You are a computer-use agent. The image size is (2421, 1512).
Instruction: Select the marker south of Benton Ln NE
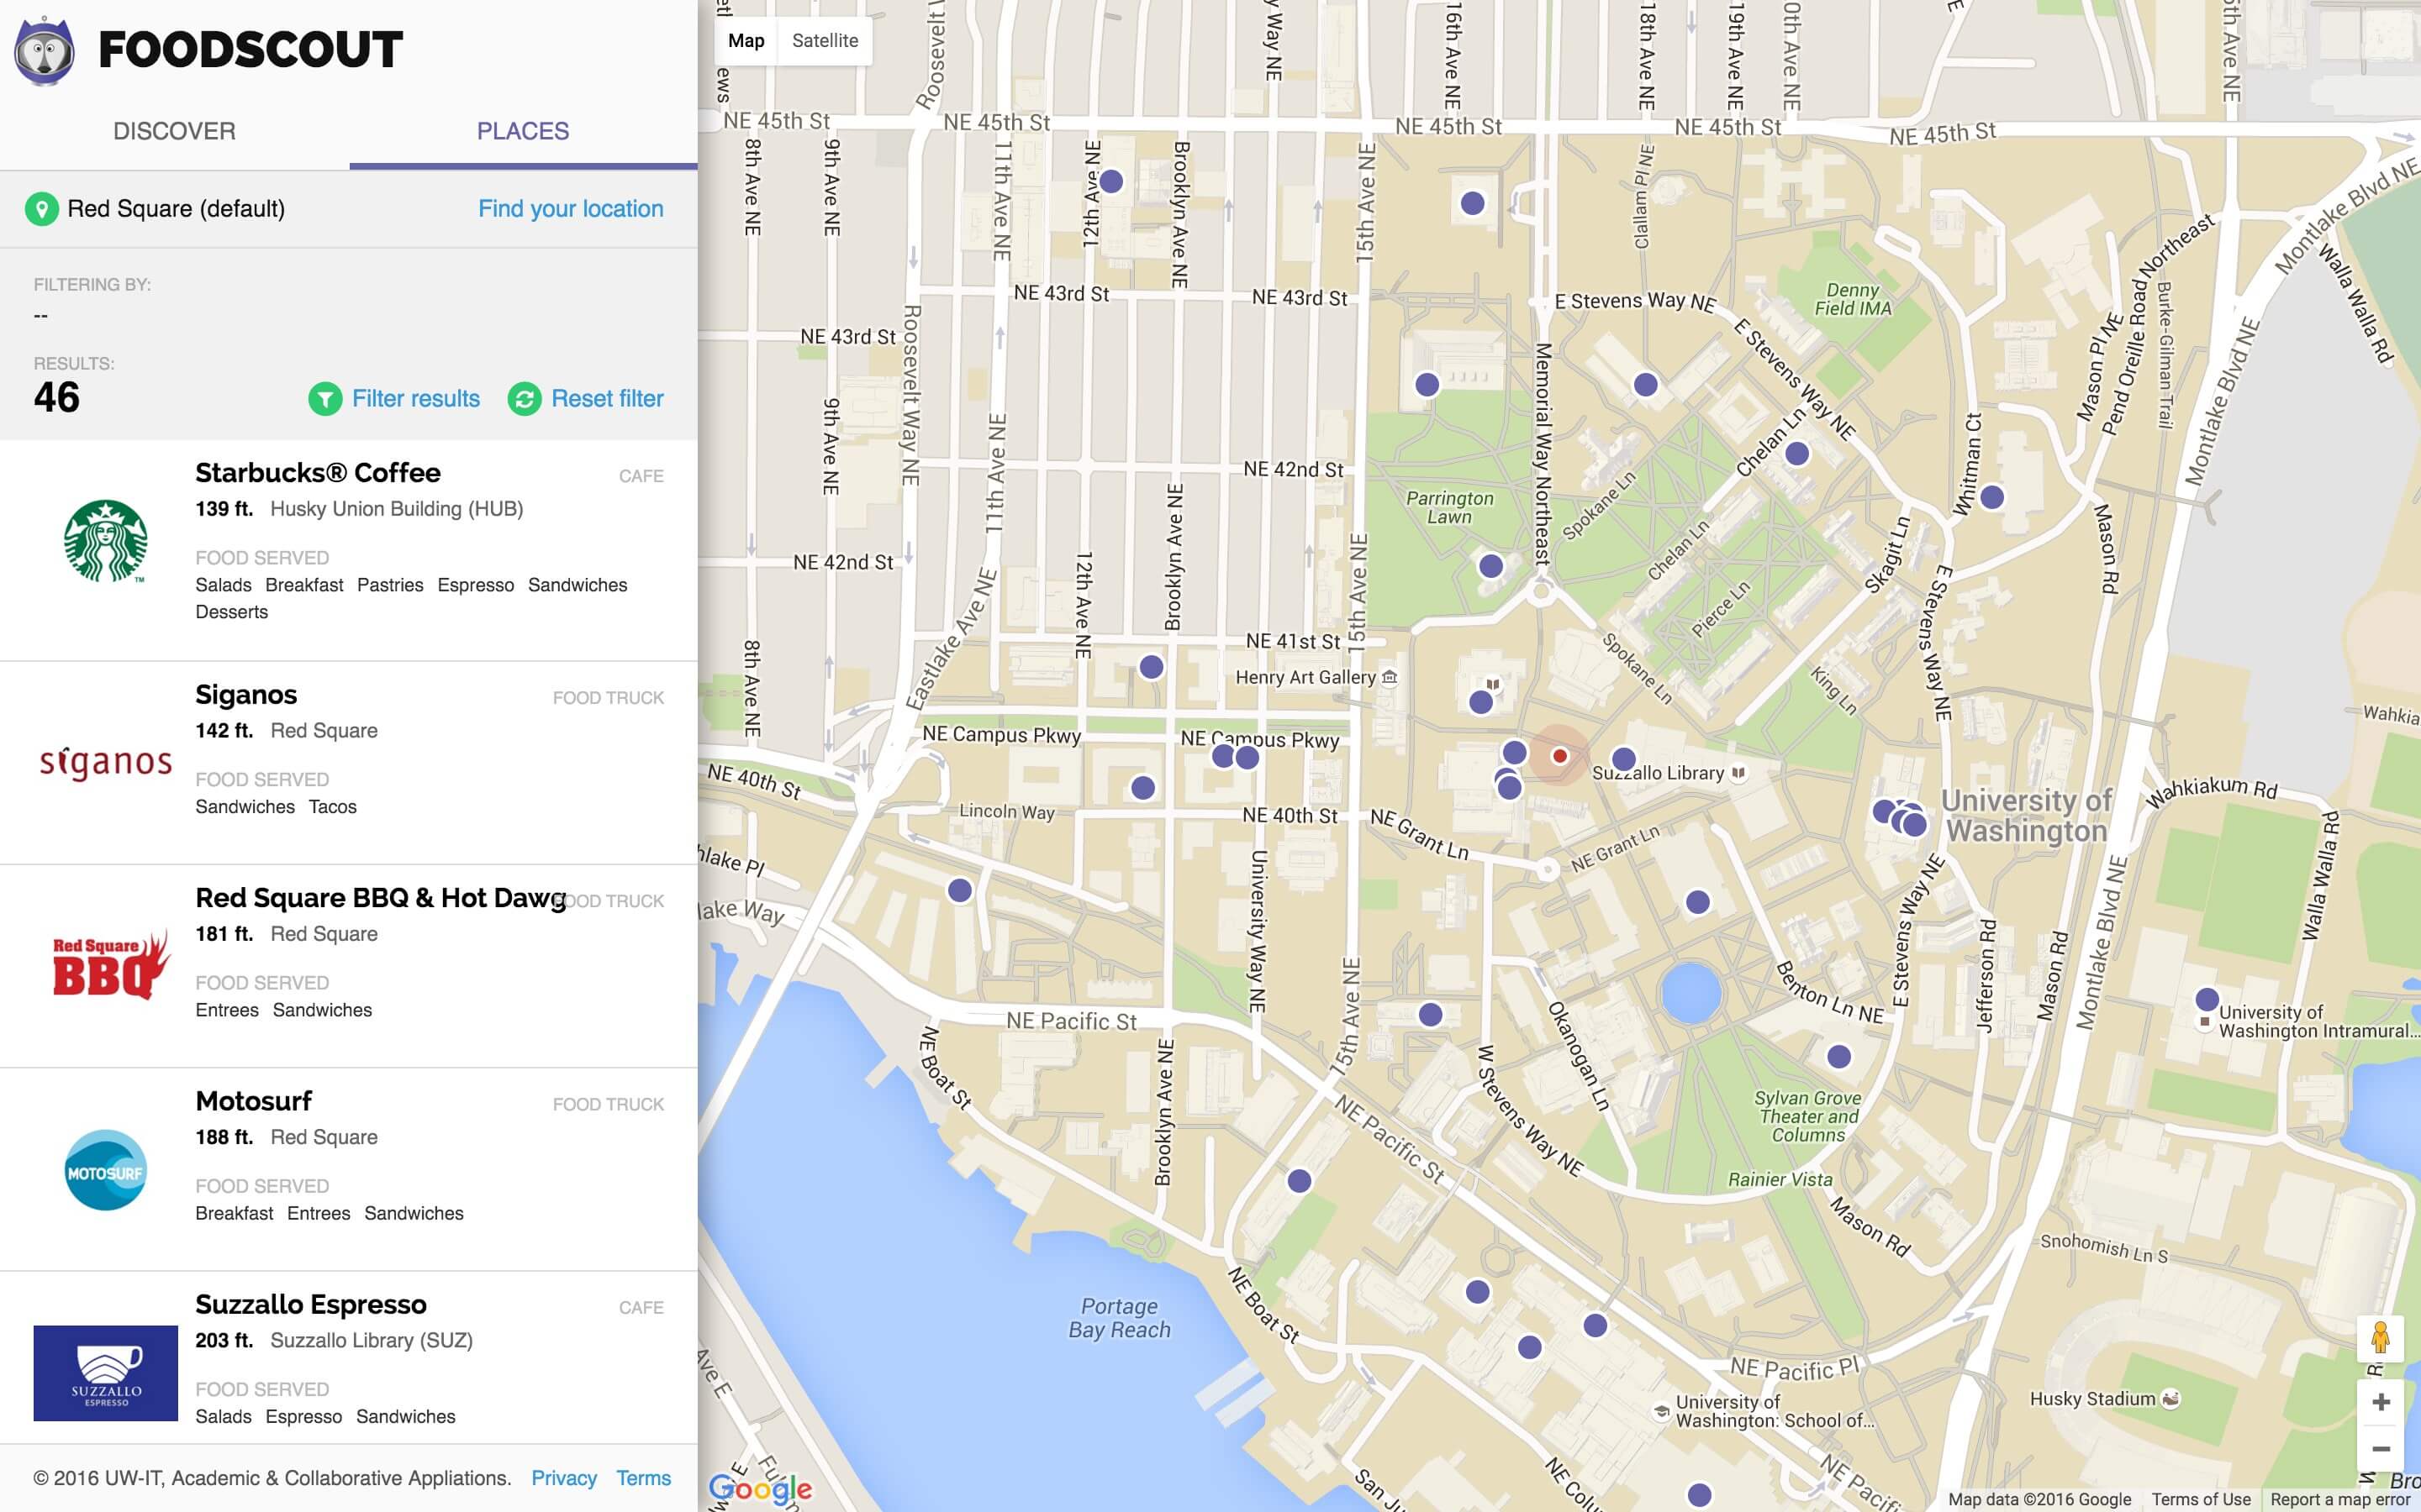1838,1056
